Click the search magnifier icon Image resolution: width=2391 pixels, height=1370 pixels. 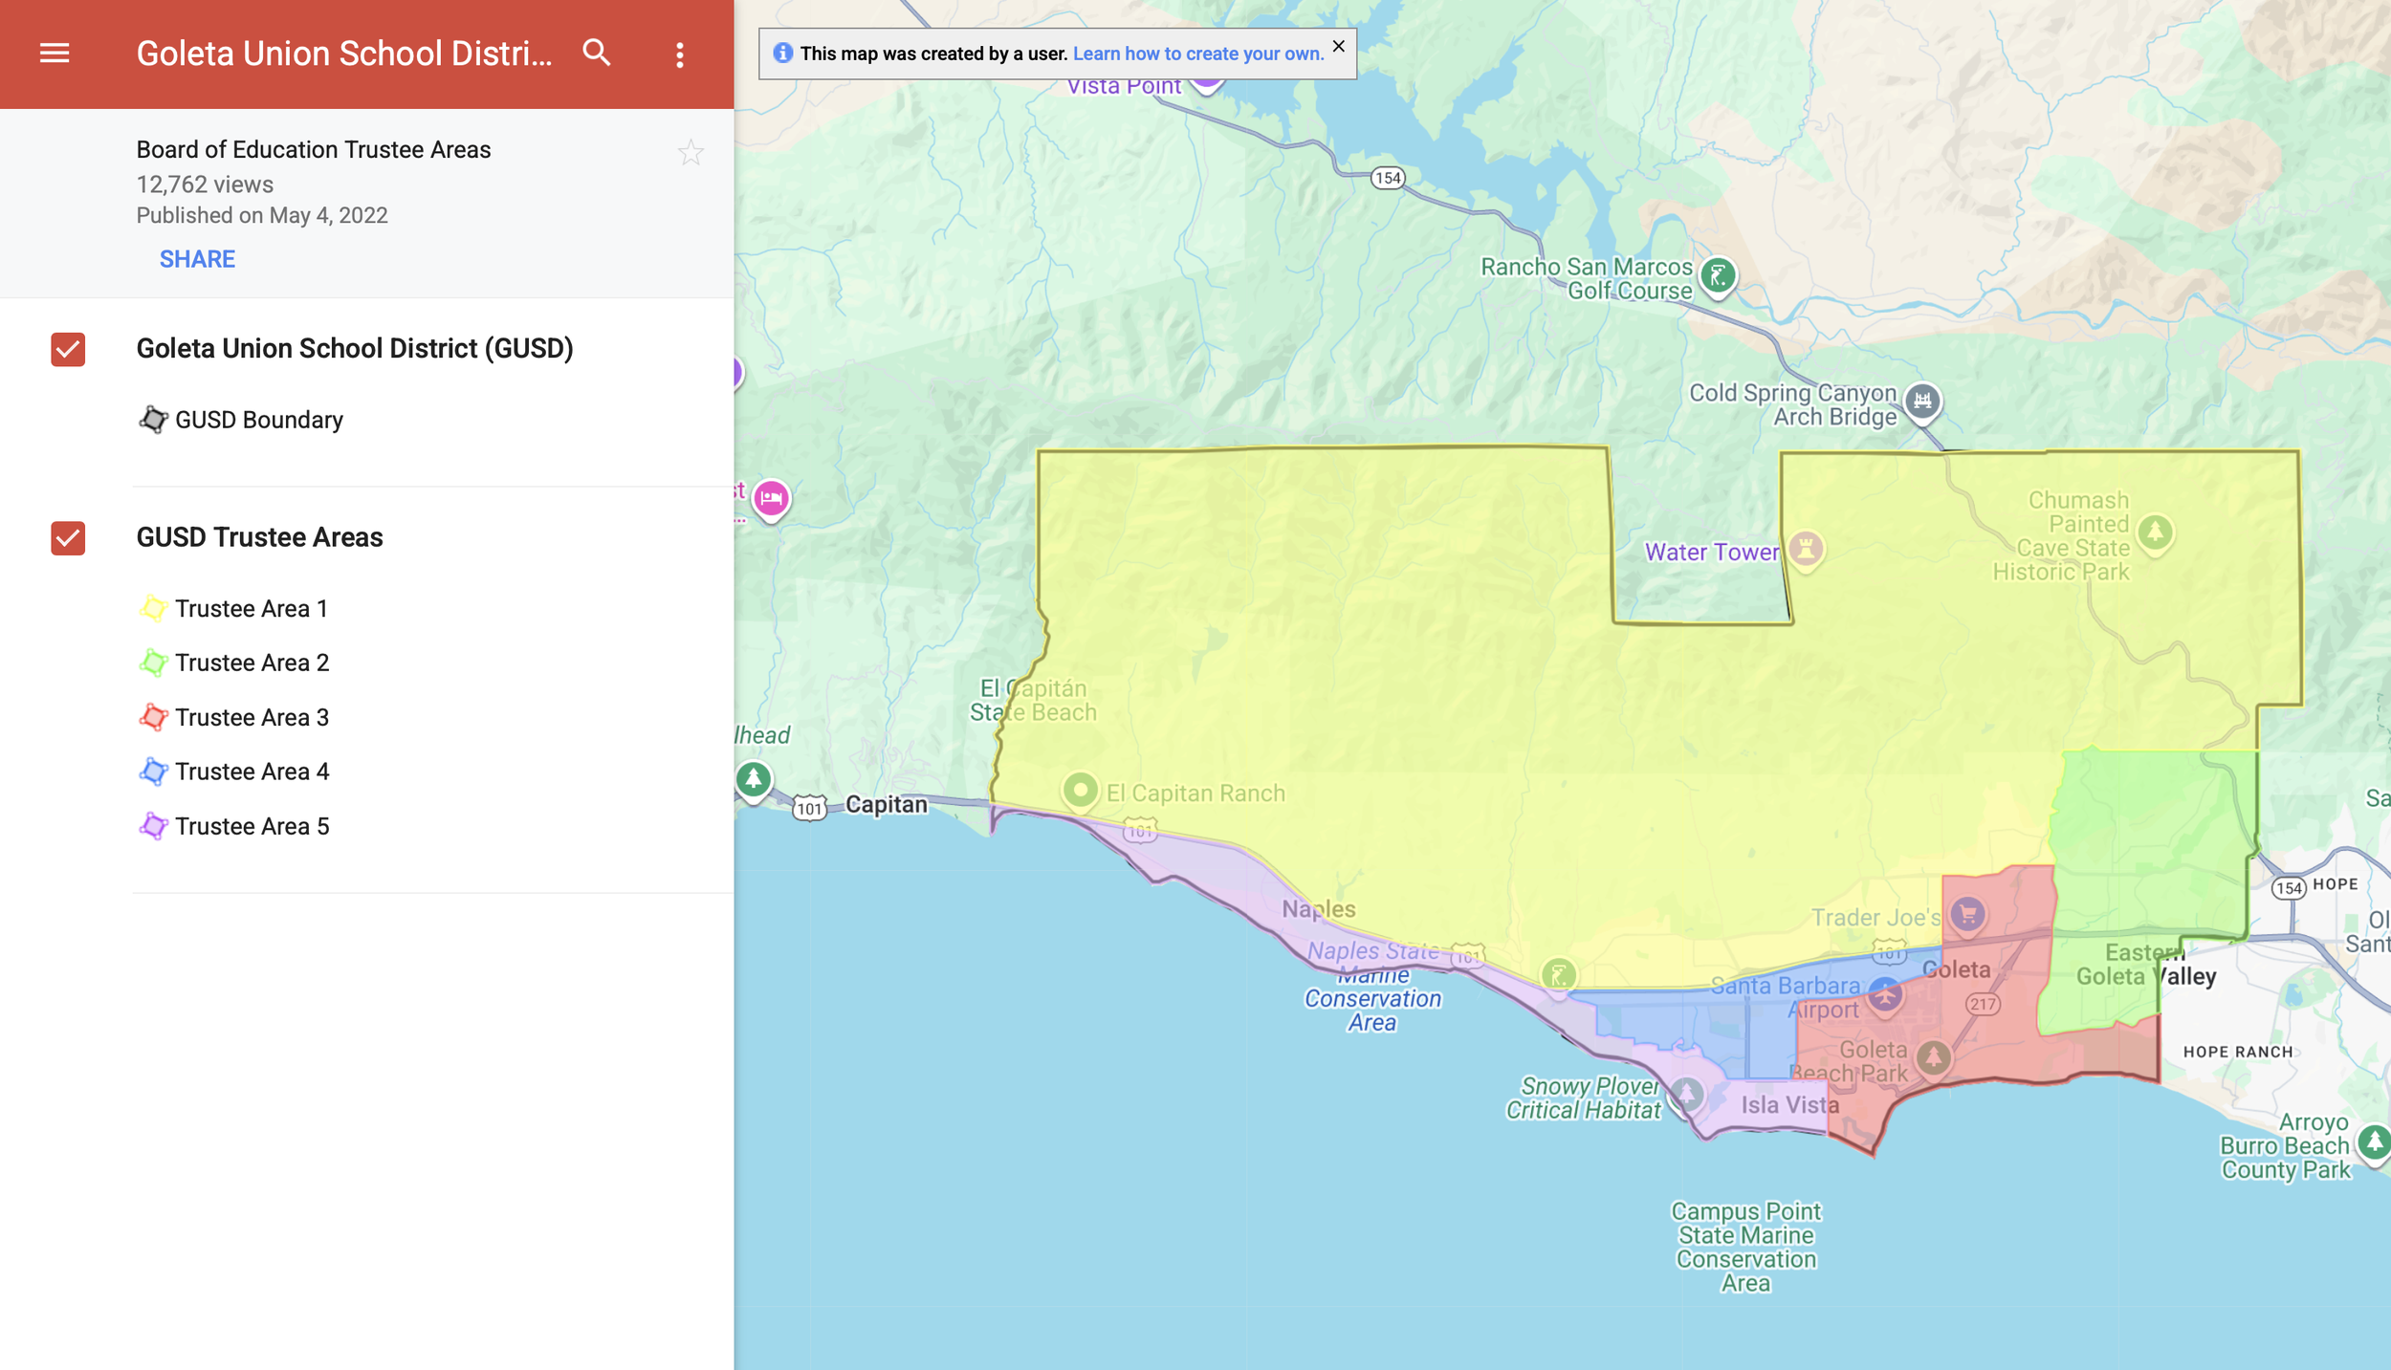597,54
